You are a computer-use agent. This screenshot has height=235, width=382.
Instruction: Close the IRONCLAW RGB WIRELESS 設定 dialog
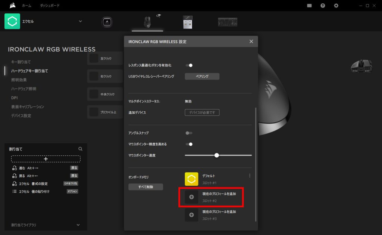point(251,41)
